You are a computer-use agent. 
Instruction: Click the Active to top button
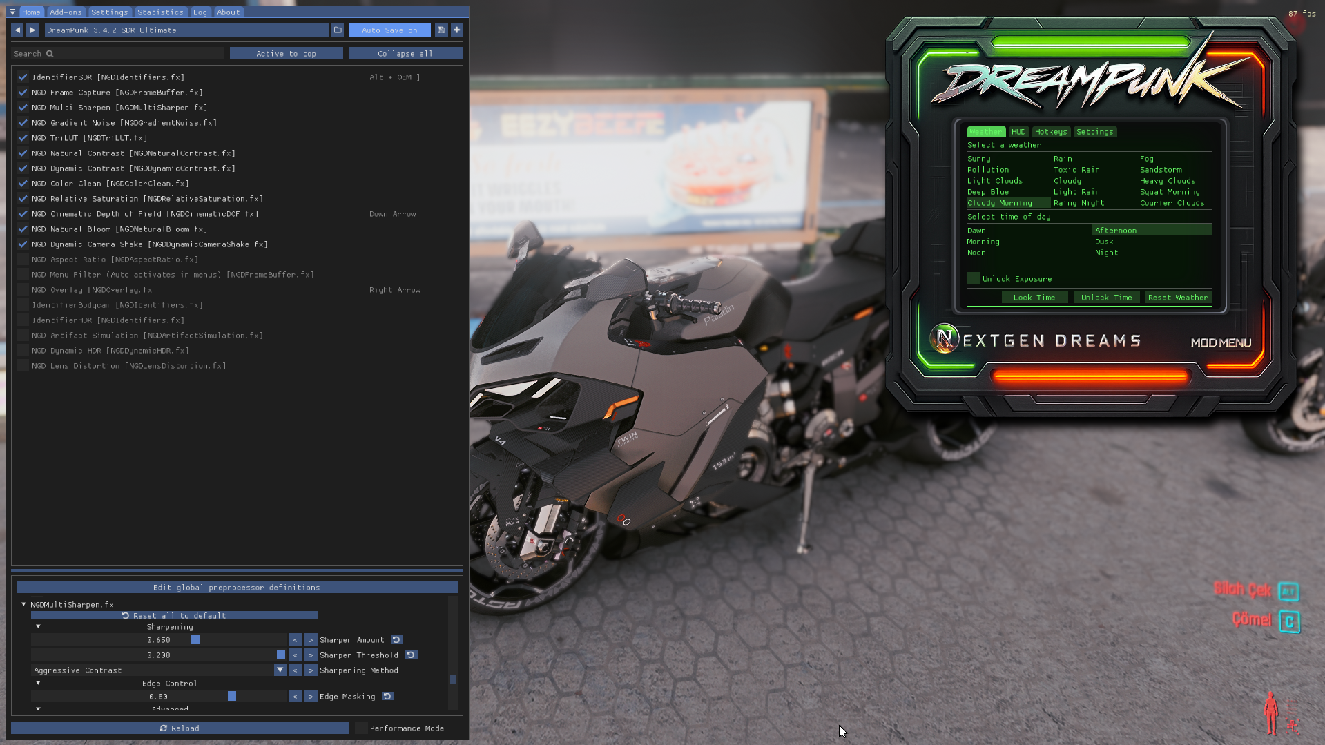click(286, 54)
